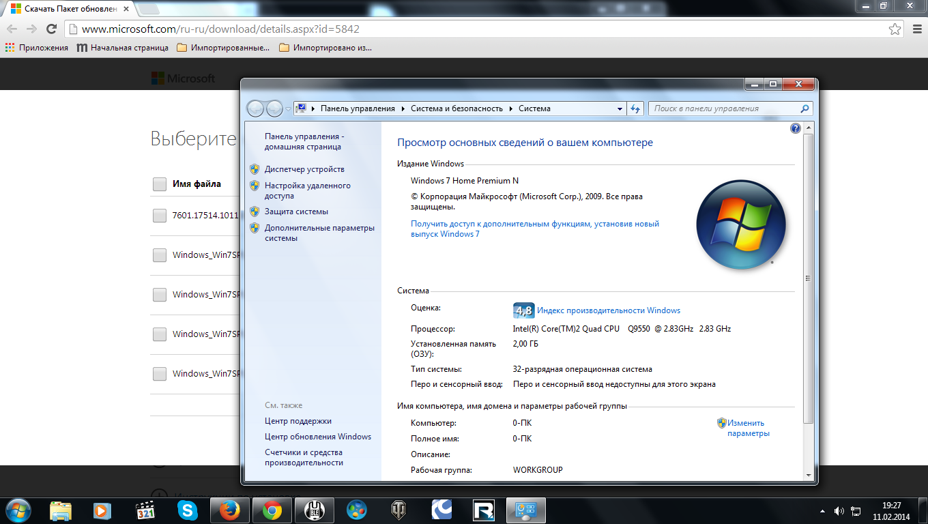Viewport: 928px width, 524px height.
Task: Open Диспетчер устройств
Action: [304, 169]
